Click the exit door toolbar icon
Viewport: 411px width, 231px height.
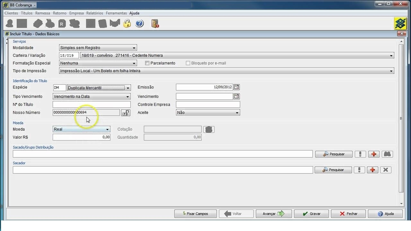(155, 23)
